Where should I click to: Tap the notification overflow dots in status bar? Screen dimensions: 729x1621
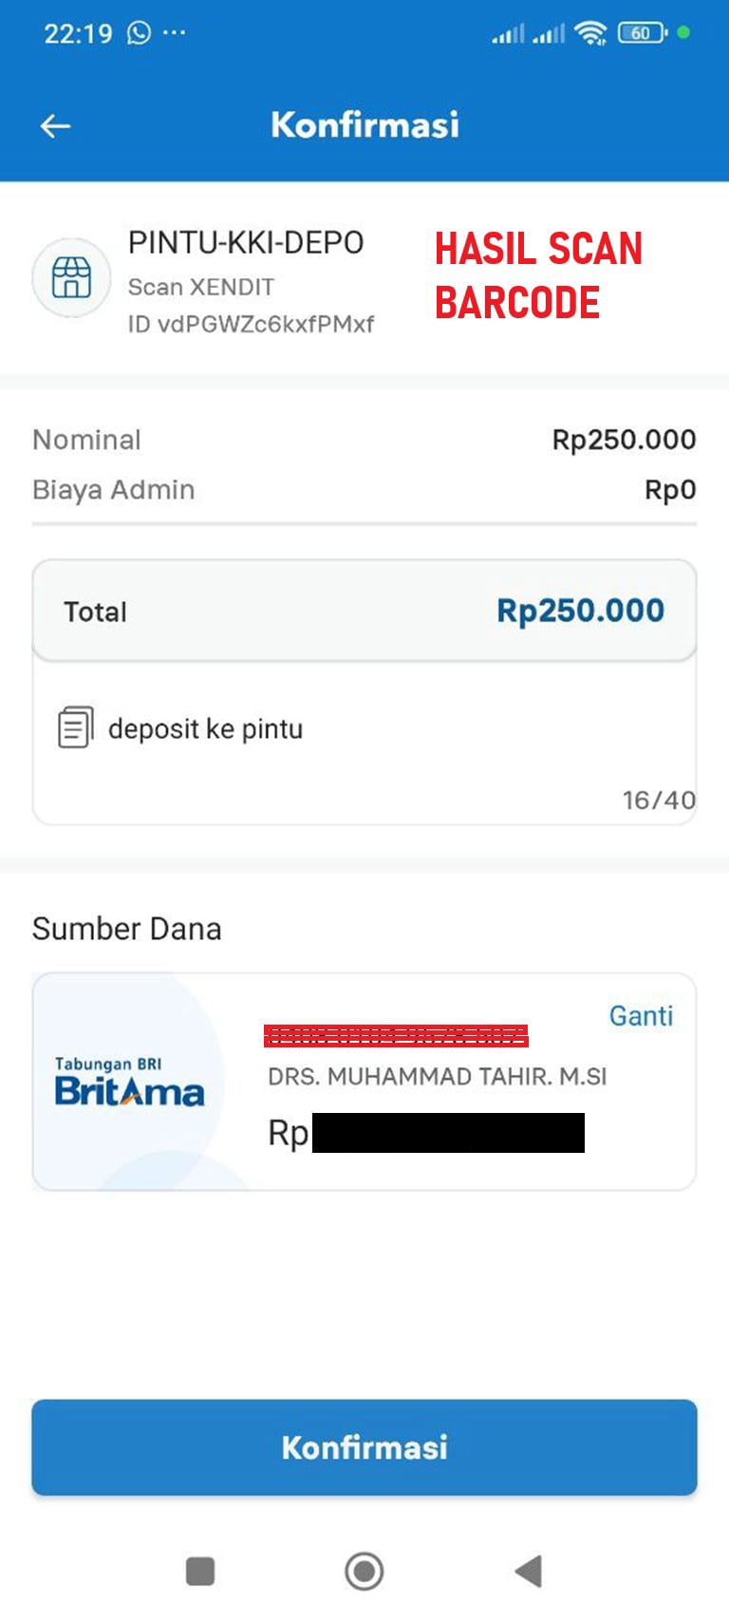click(x=175, y=33)
